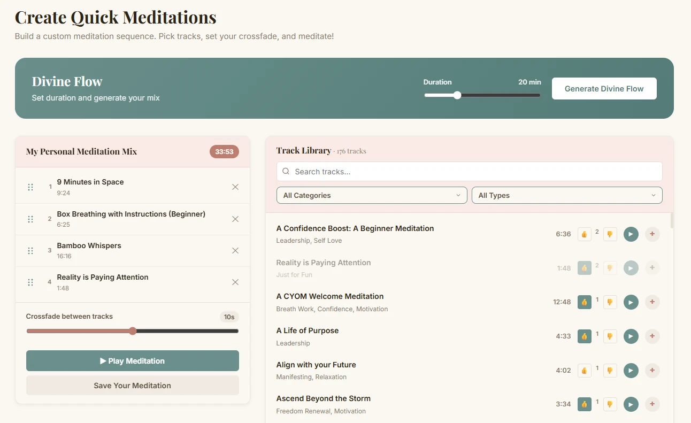Click Save Your Meditation
This screenshot has height=423, width=691.
133,386
